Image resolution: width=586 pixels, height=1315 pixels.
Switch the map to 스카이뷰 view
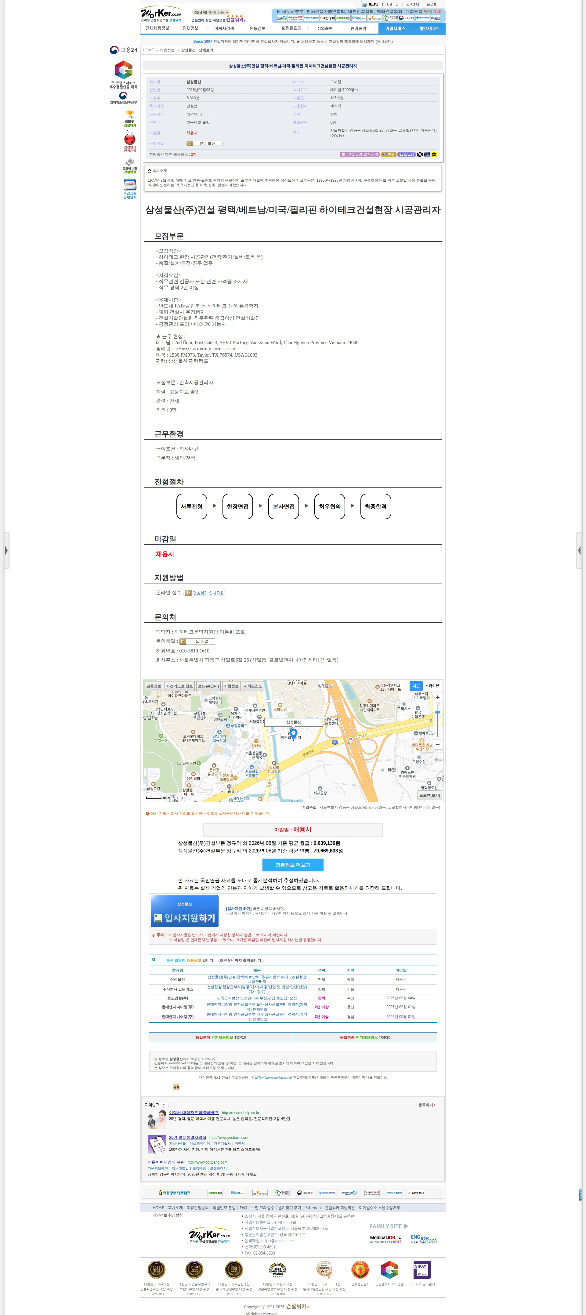432,685
